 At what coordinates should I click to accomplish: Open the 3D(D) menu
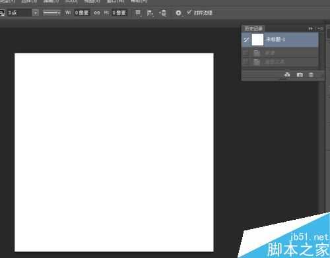click(x=71, y=1)
